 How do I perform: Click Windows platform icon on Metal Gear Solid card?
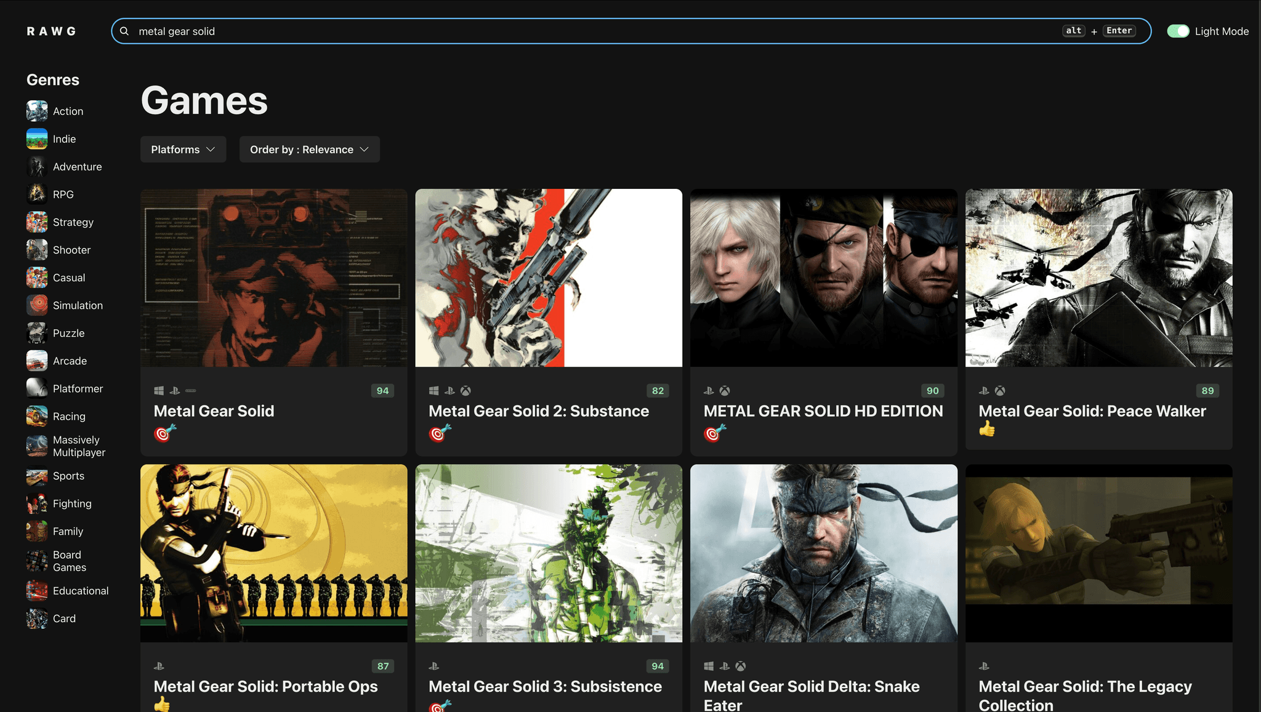tap(159, 391)
